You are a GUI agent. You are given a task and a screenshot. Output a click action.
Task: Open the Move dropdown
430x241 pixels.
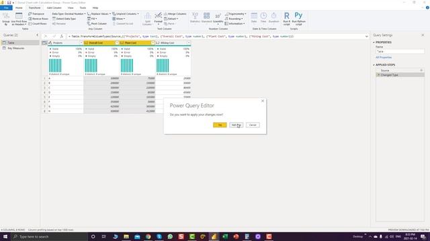118,19
